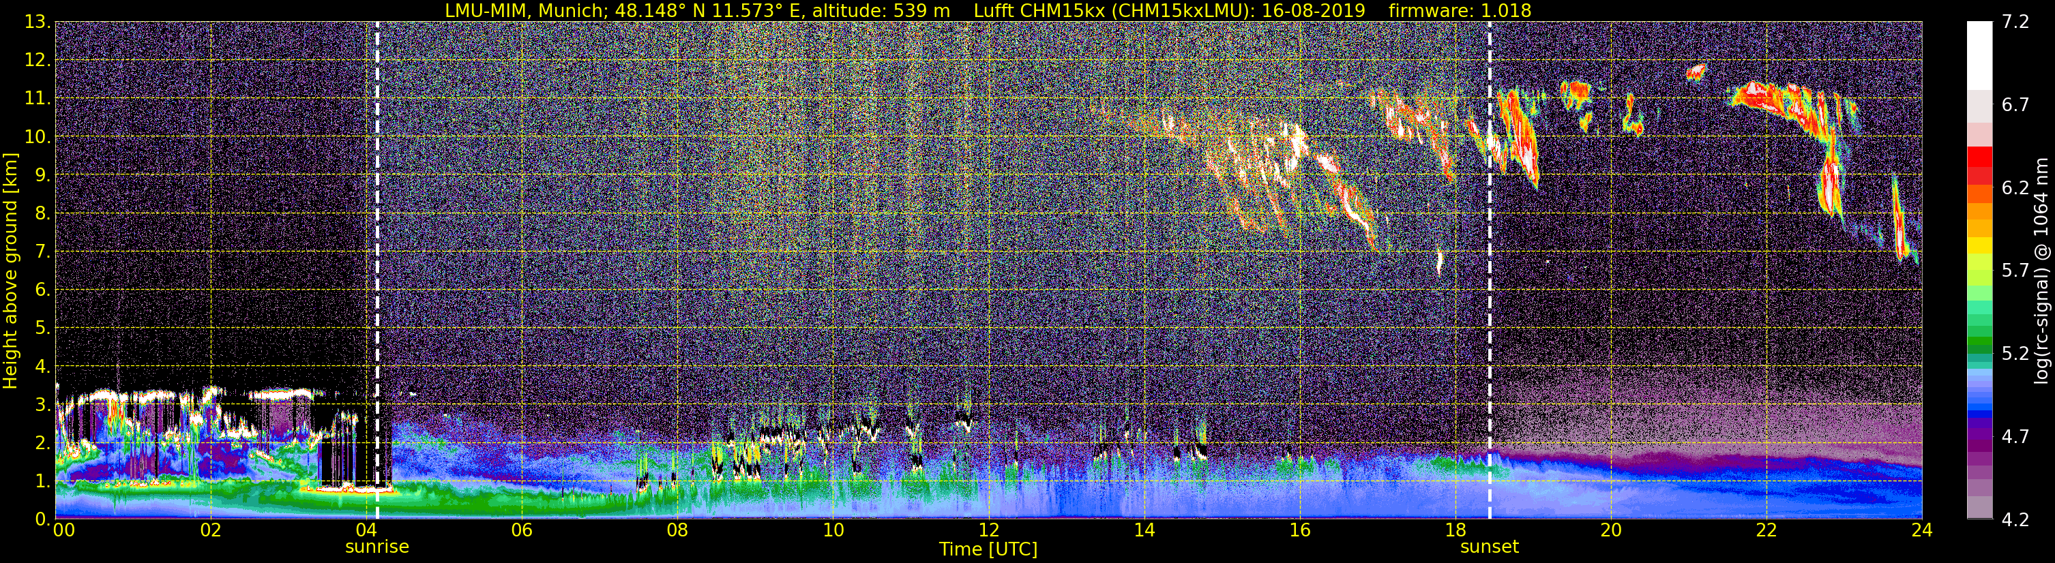The width and height of the screenshot is (2055, 563).
Task: Click the white dashed sunrise marker line
Action: pyautogui.click(x=376, y=271)
